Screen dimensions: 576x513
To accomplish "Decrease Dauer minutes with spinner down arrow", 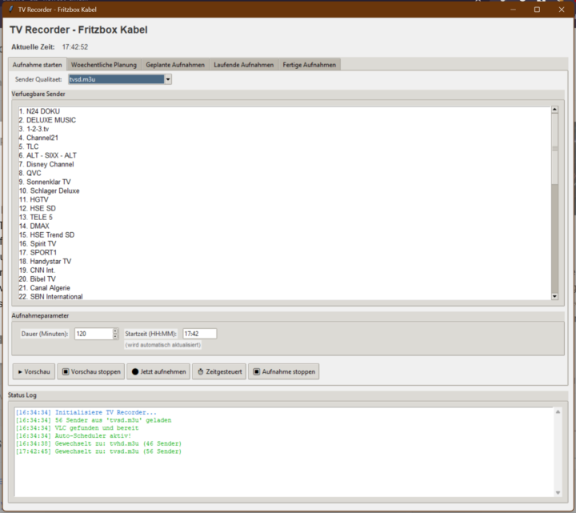I will [x=115, y=336].
